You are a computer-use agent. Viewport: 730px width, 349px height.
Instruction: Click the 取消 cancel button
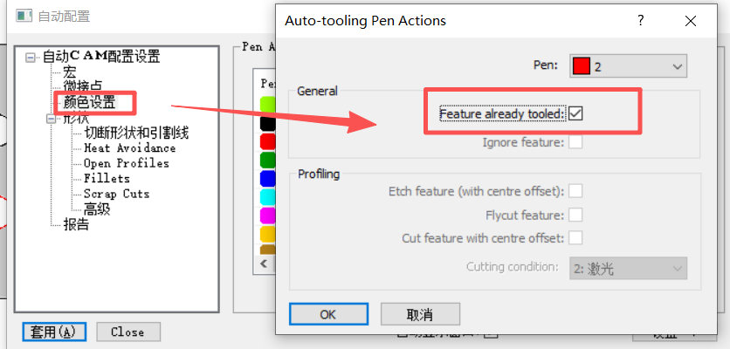click(420, 314)
